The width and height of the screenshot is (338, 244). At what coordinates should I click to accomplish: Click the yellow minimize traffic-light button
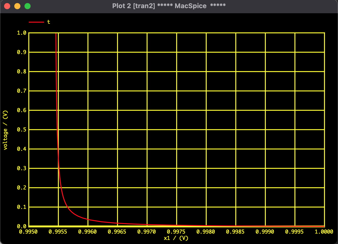pyautogui.click(x=17, y=6)
